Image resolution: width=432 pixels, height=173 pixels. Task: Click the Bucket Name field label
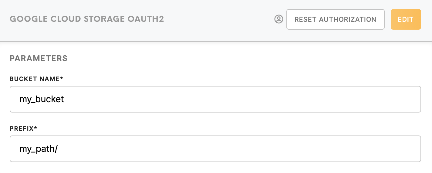click(x=36, y=79)
